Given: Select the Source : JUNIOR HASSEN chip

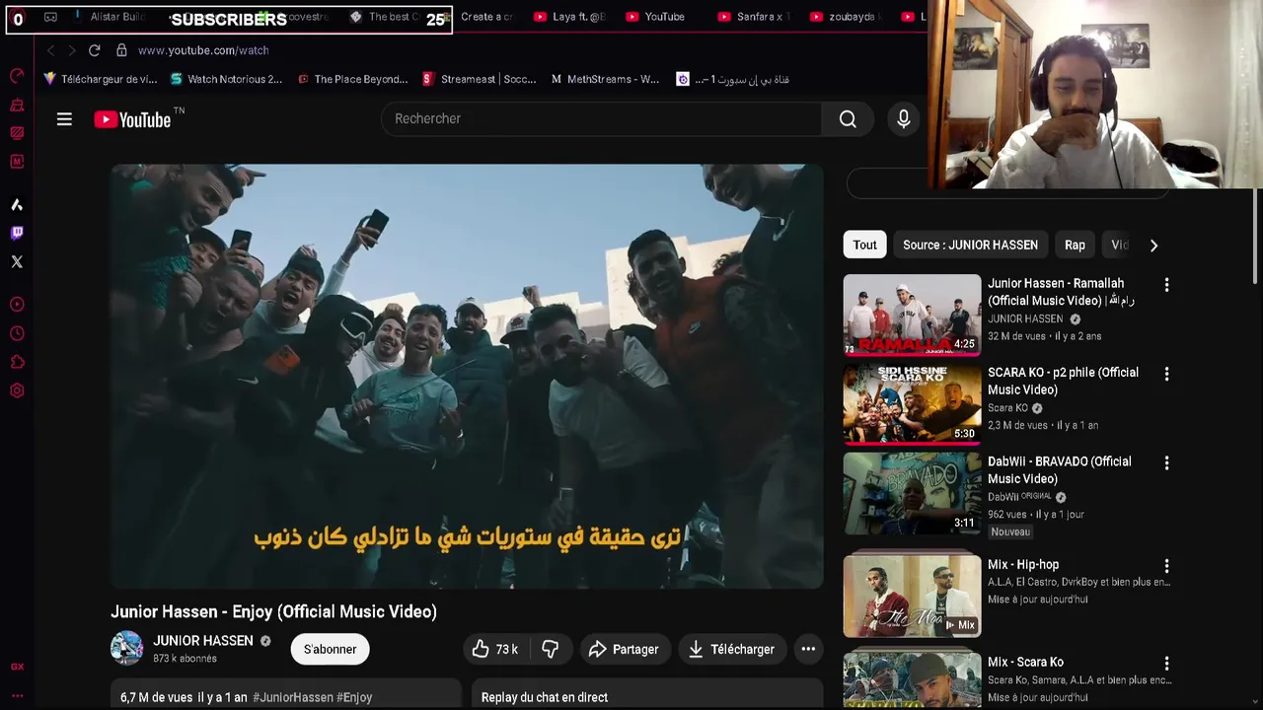Looking at the screenshot, I should point(970,245).
